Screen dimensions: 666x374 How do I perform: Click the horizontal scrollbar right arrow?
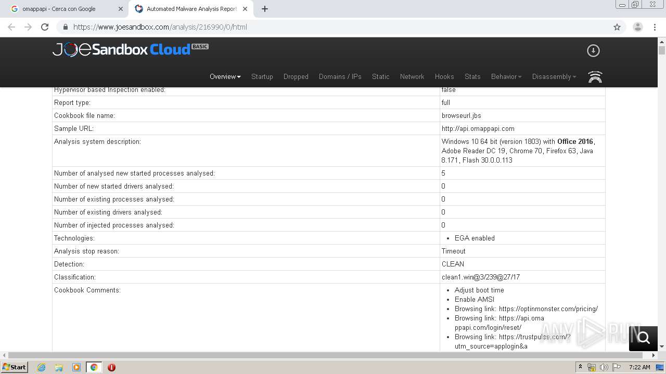point(654,355)
